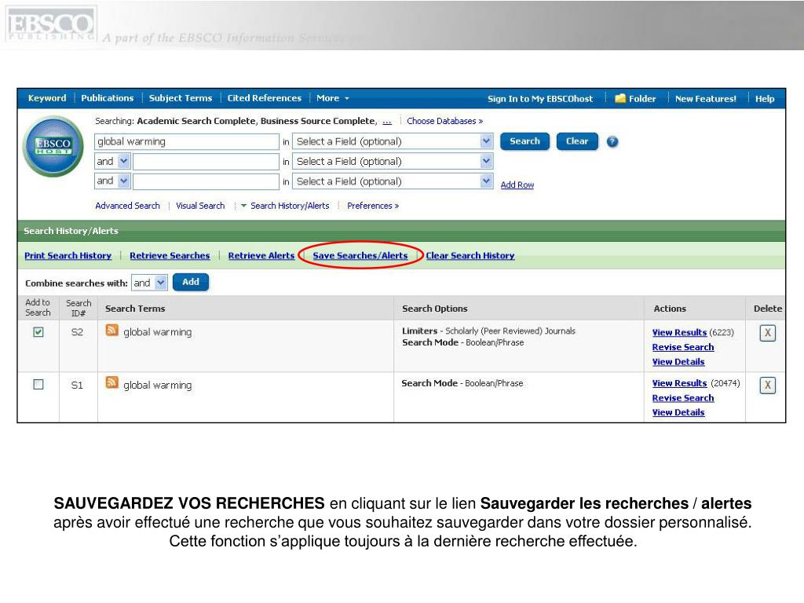Revise Search for S1
This screenshot has height=603, width=804.
683,398
